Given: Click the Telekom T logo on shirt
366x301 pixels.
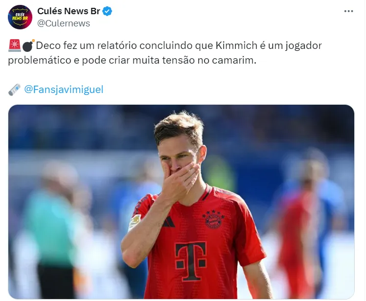Looking at the screenshot, I should point(191,261).
